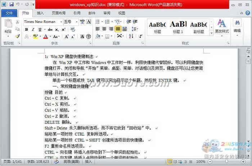Open the Aa change case dropdown
252x166 pixels.
tap(57, 36)
